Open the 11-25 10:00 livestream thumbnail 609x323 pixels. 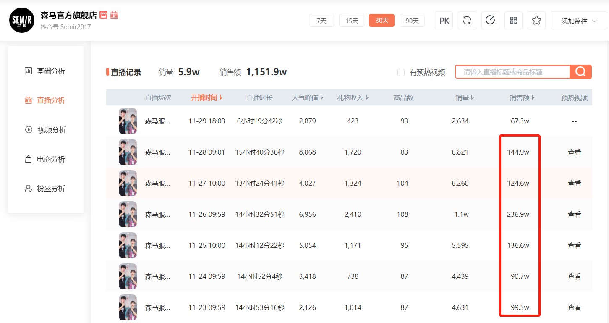click(128, 245)
